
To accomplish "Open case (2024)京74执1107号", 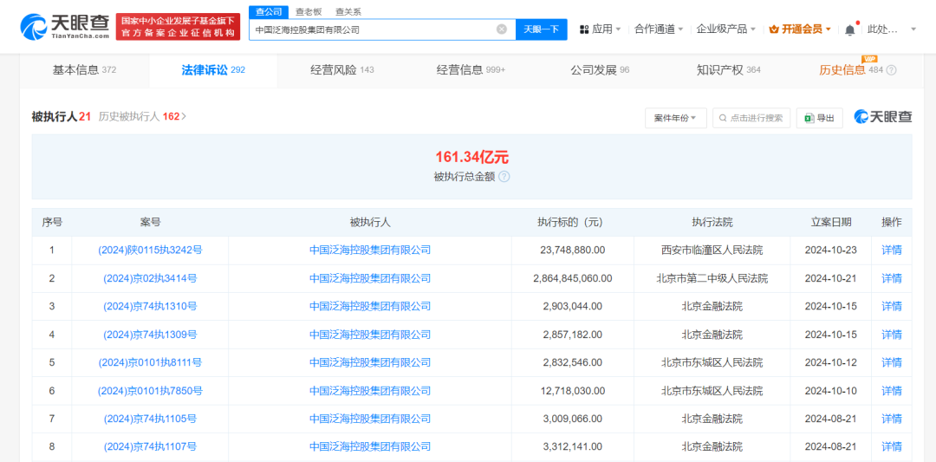I will click(x=150, y=446).
